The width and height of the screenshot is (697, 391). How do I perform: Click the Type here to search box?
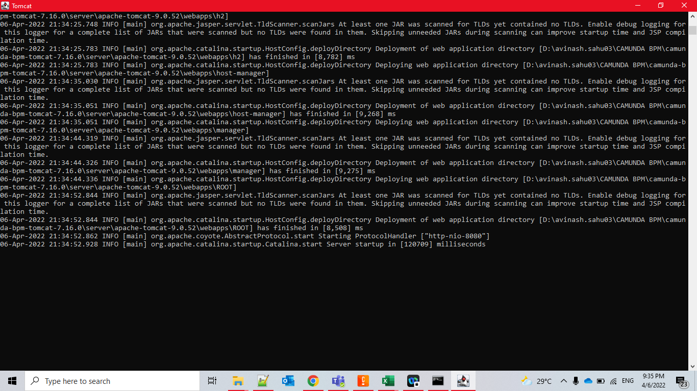point(112,381)
